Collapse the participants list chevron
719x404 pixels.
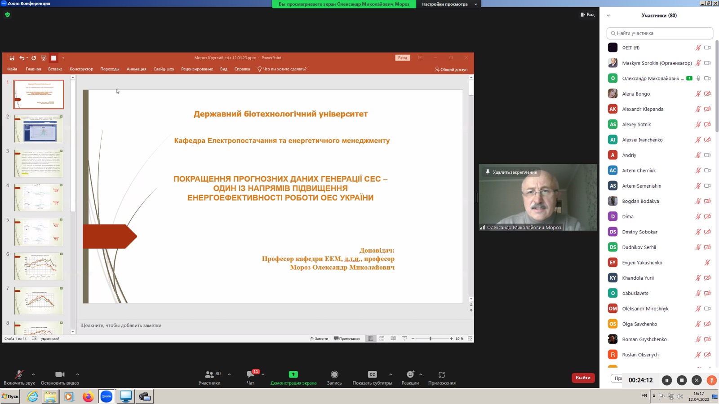coord(608,15)
